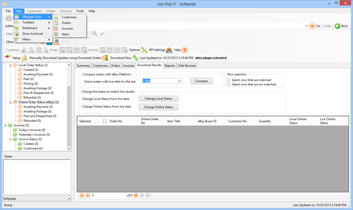This screenshot has width=353, height=210.
Task: Click the orange next page navigation icon
Action: pyautogui.click(x=136, y=195)
